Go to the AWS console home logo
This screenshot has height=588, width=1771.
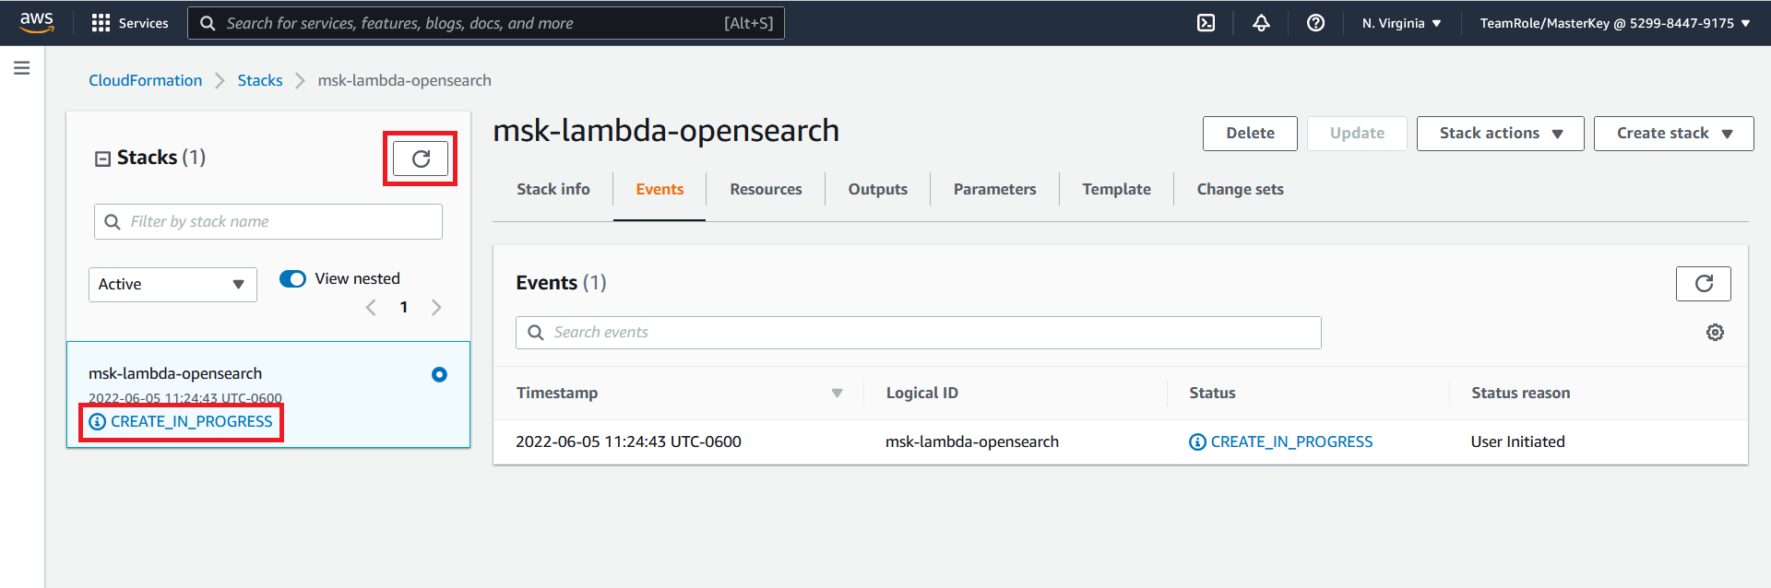37,22
